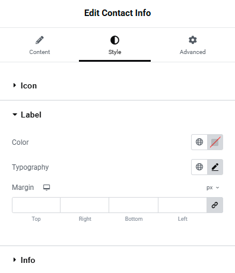The height and width of the screenshot is (273, 235).
Task: Click the half-circle Style icon
Action: [115, 40]
